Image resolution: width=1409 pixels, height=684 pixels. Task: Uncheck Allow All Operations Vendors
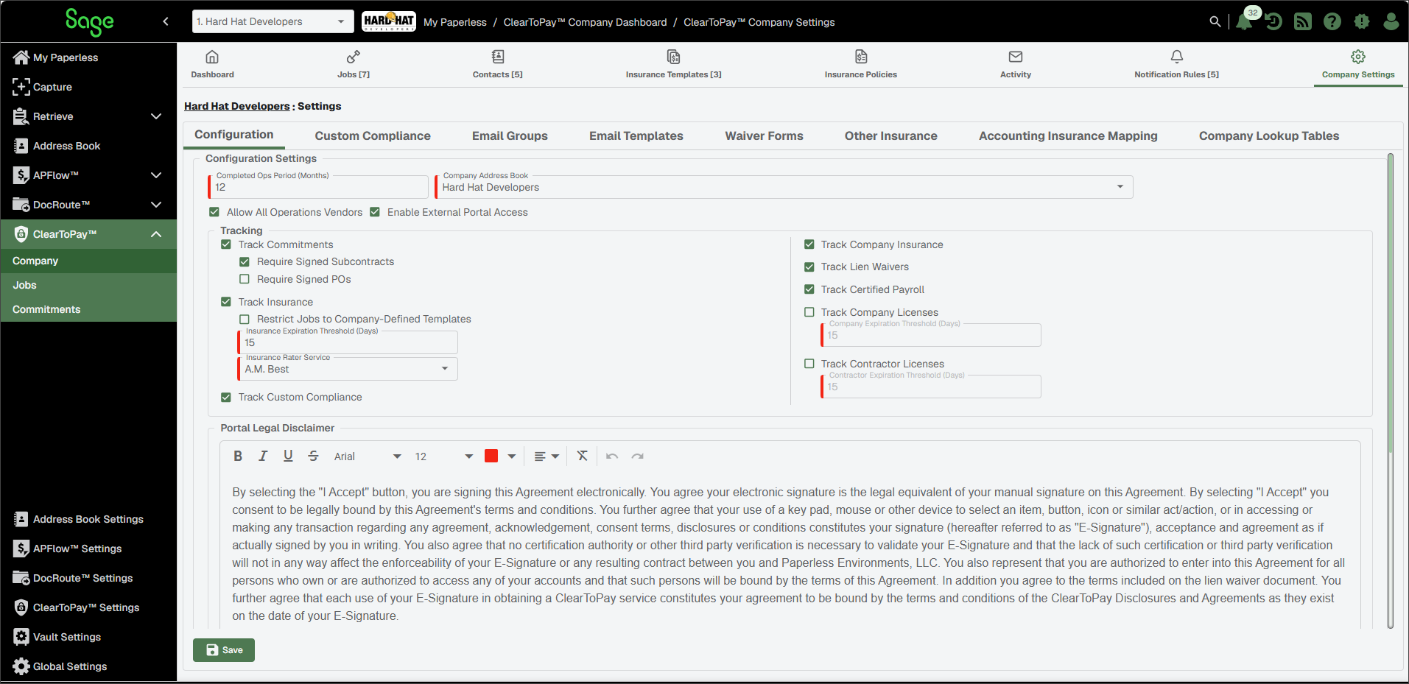[x=214, y=212]
